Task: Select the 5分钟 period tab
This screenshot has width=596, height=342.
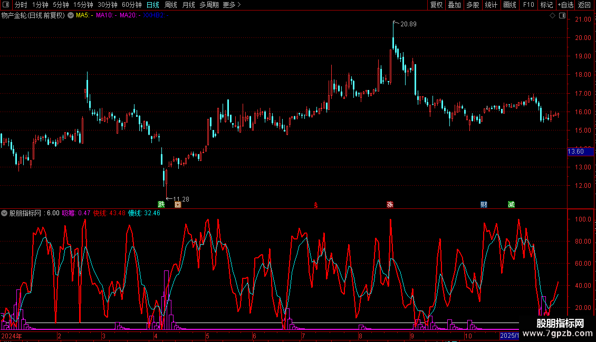Action: click(x=61, y=5)
